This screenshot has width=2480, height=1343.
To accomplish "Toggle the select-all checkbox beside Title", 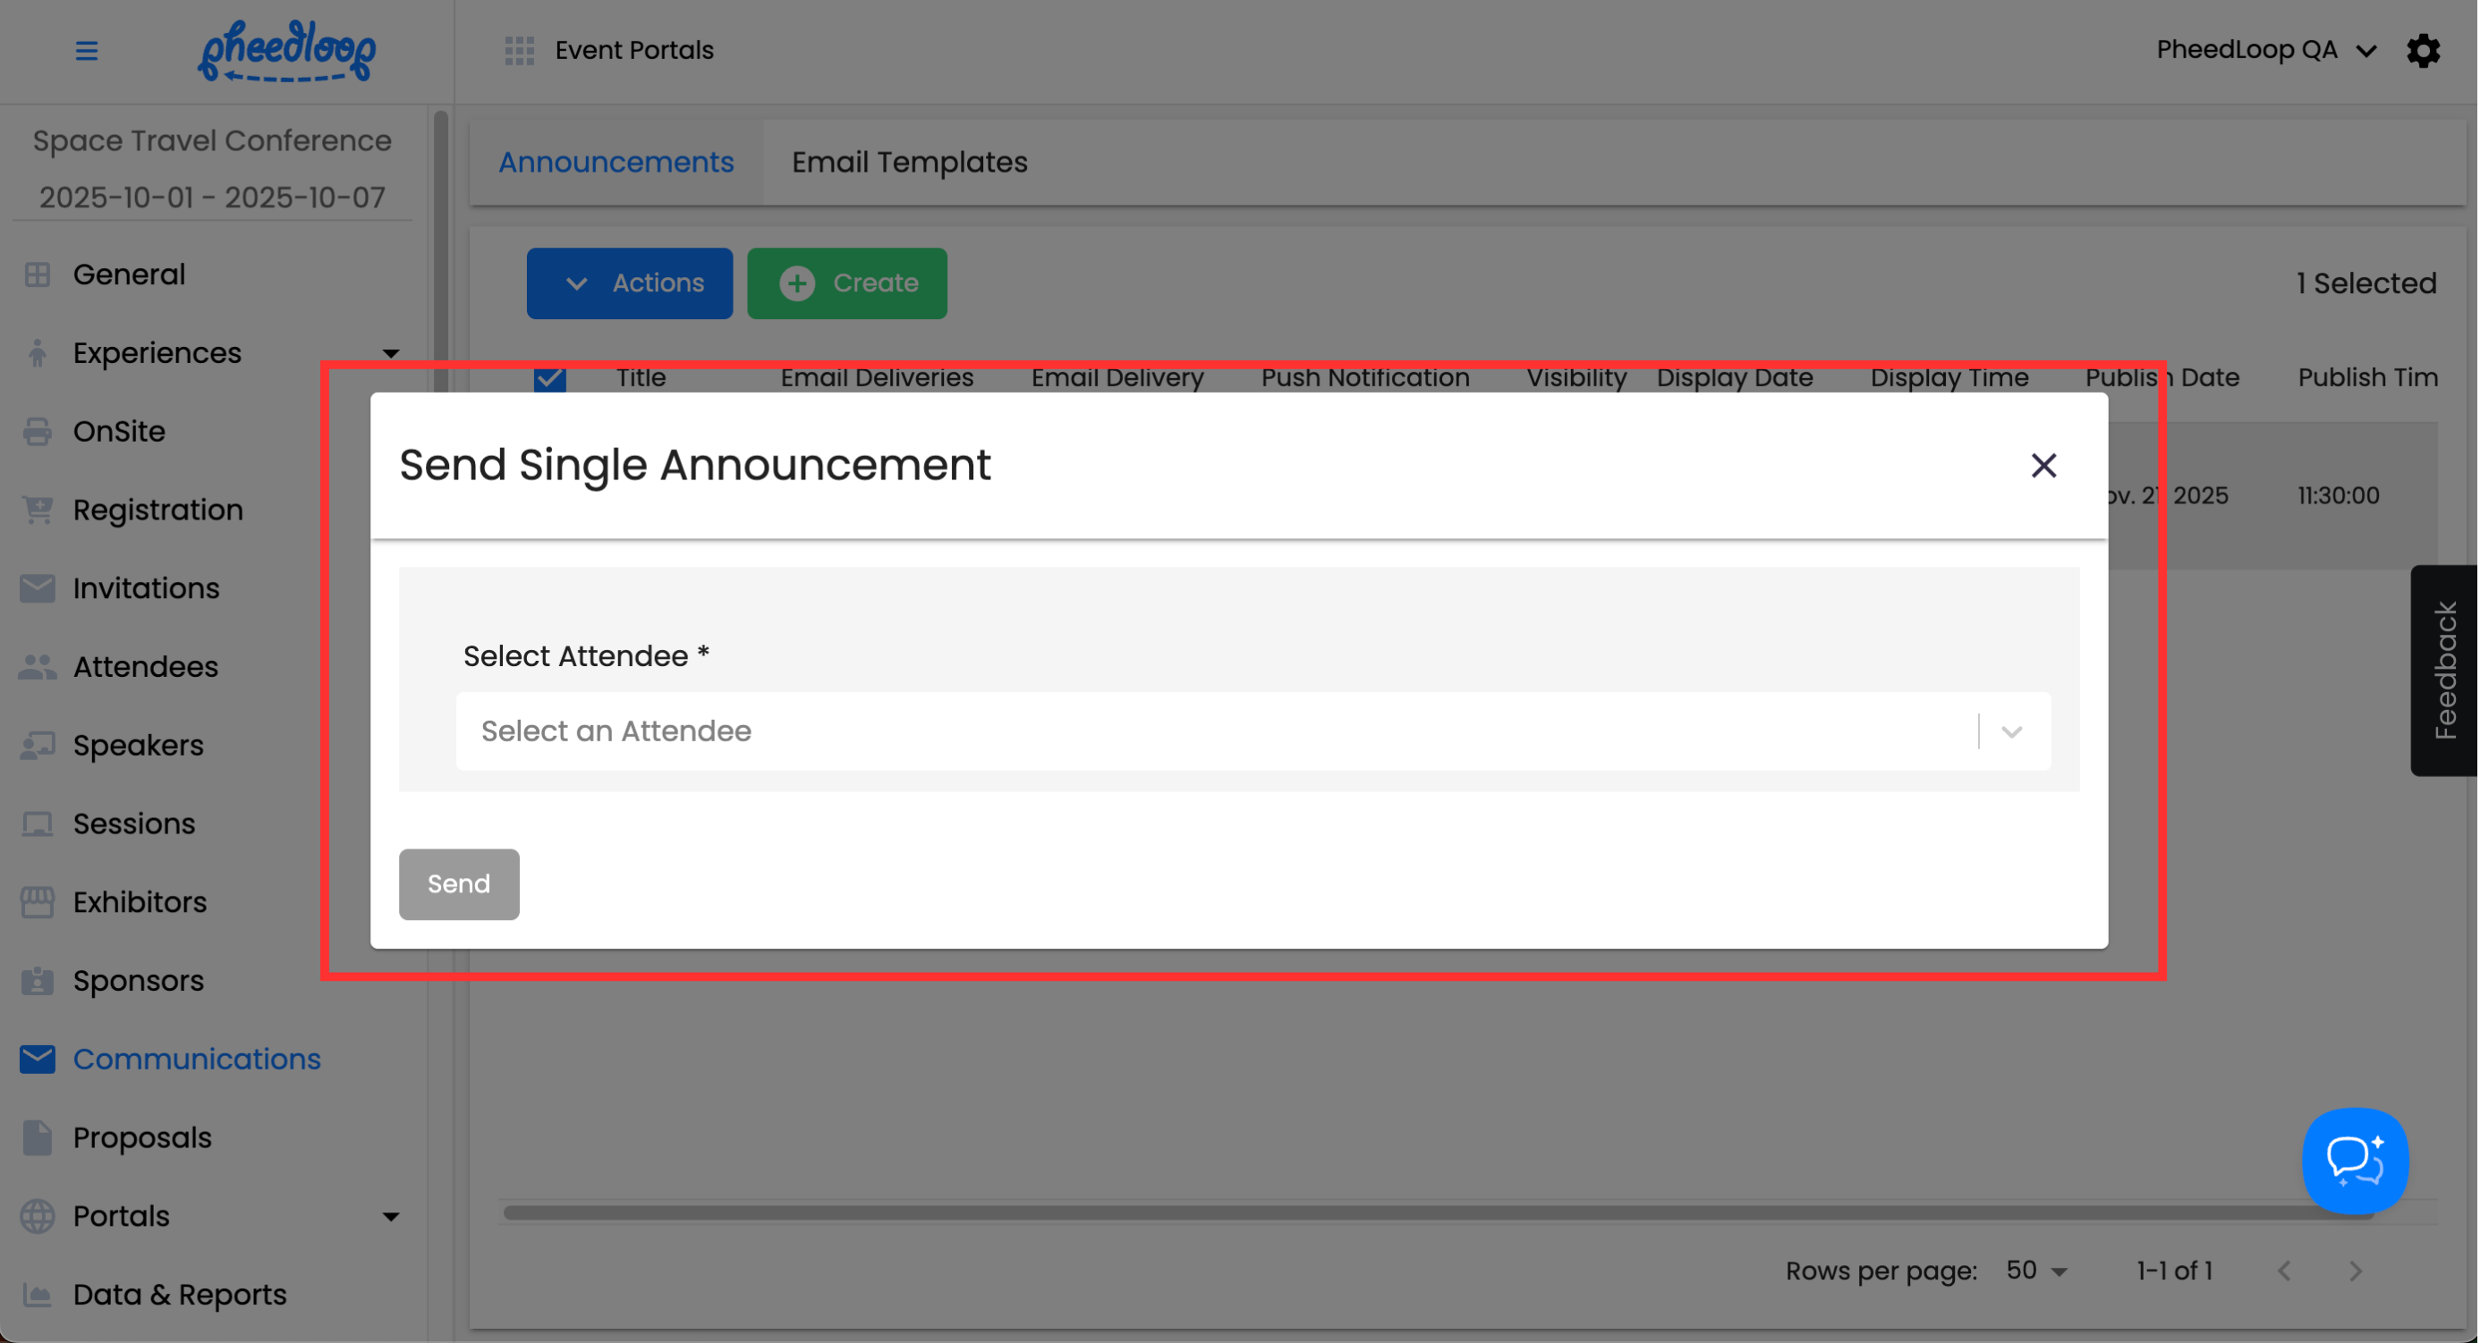I will (x=549, y=378).
